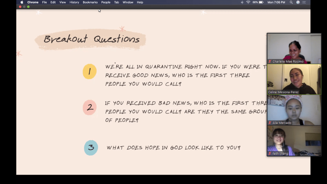
Task: Open the Chrome application menu
Action: [x=33, y=2]
